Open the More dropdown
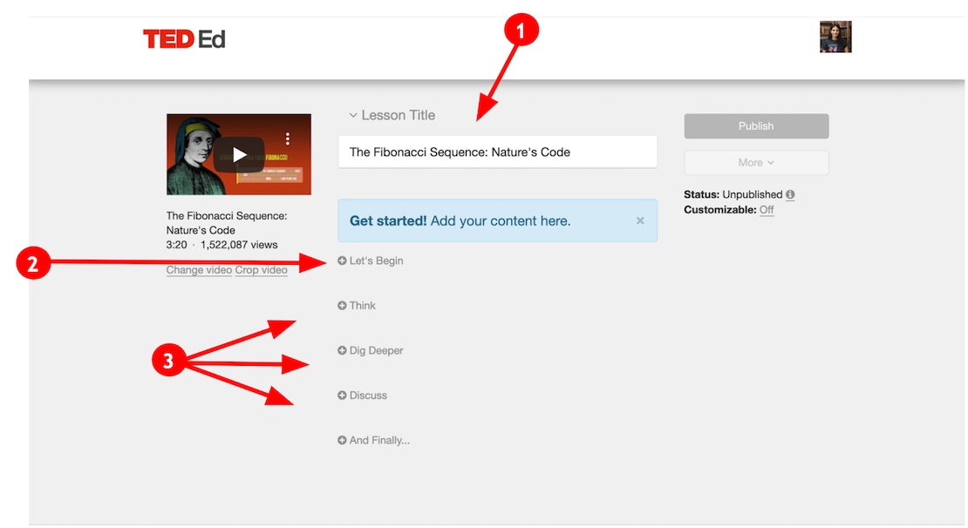 click(756, 163)
